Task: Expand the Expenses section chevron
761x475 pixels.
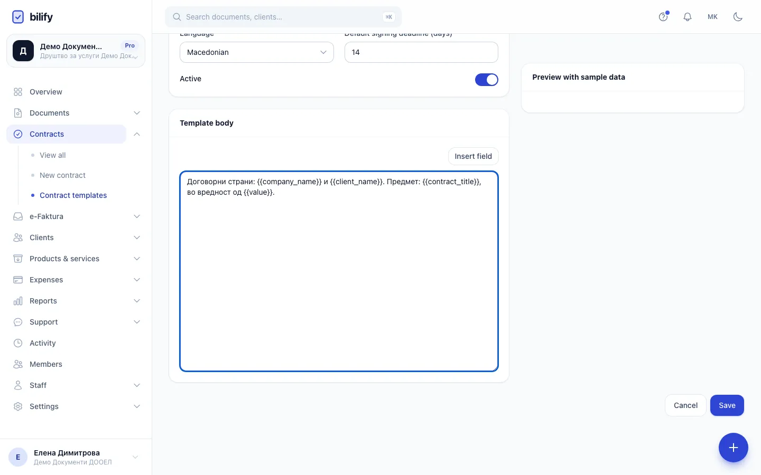Action: tap(137, 280)
